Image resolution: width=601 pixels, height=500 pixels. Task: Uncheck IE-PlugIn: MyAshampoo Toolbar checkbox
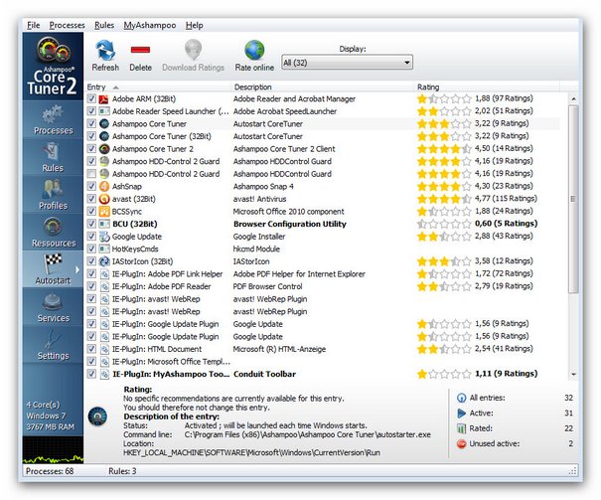[91, 374]
